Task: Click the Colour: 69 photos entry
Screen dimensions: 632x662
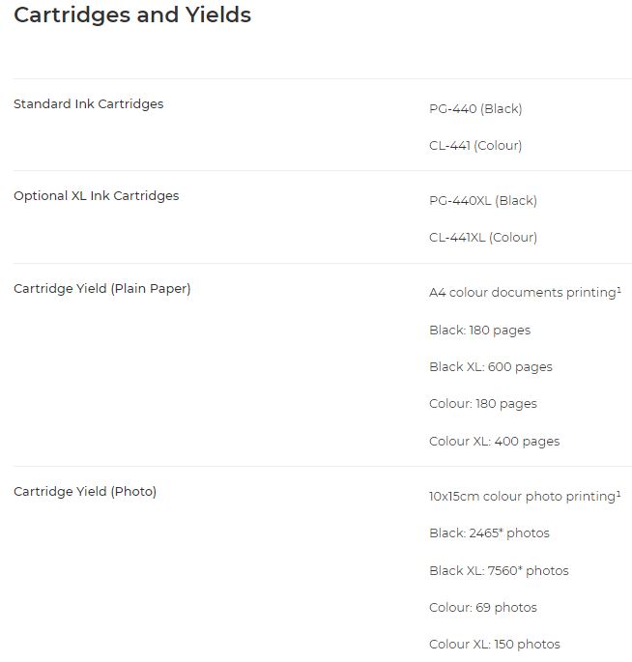Action: tap(483, 608)
